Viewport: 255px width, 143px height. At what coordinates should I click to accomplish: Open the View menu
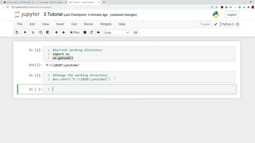pos(45,24)
